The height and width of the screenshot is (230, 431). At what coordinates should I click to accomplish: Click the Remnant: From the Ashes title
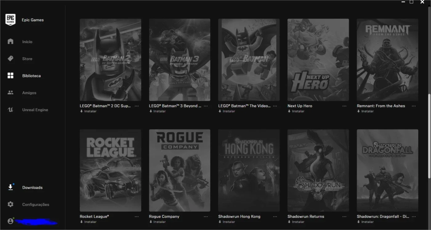click(381, 106)
